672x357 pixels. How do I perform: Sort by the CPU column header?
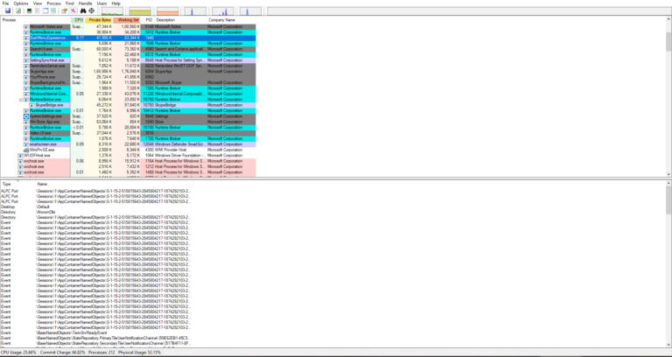78,20
